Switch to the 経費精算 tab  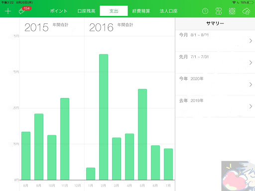141,11
